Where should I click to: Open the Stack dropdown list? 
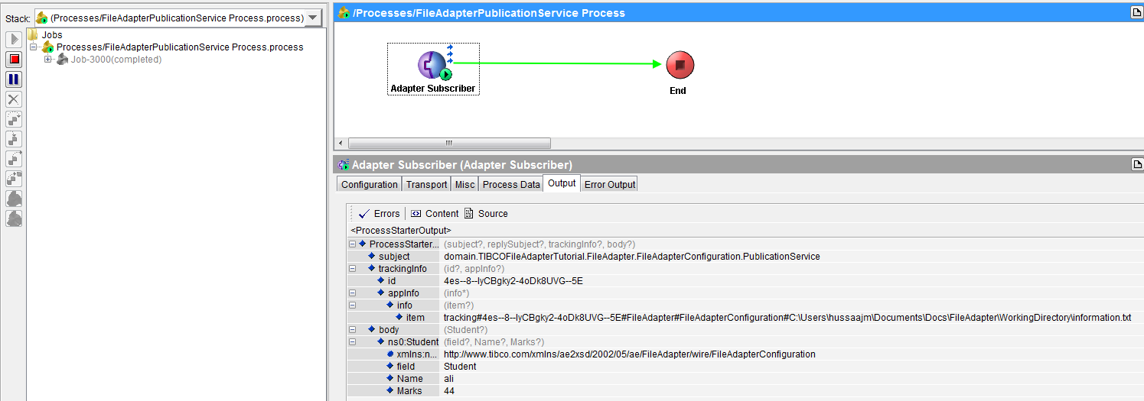point(313,18)
